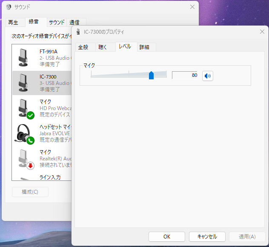Select the HD Pro Webcam microphone icon

[26, 108]
